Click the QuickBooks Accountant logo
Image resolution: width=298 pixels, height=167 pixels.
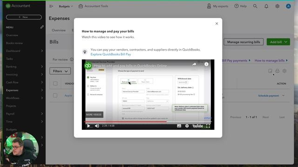click(x=18, y=6)
